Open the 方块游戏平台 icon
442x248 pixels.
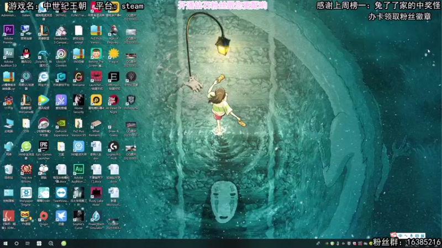(61, 77)
